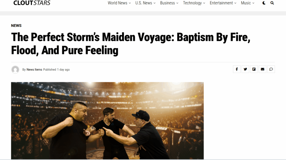Share article via Flipboard icon

pos(254,69)
